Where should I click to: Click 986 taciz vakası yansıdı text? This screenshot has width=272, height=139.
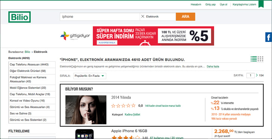pos(224,119)
